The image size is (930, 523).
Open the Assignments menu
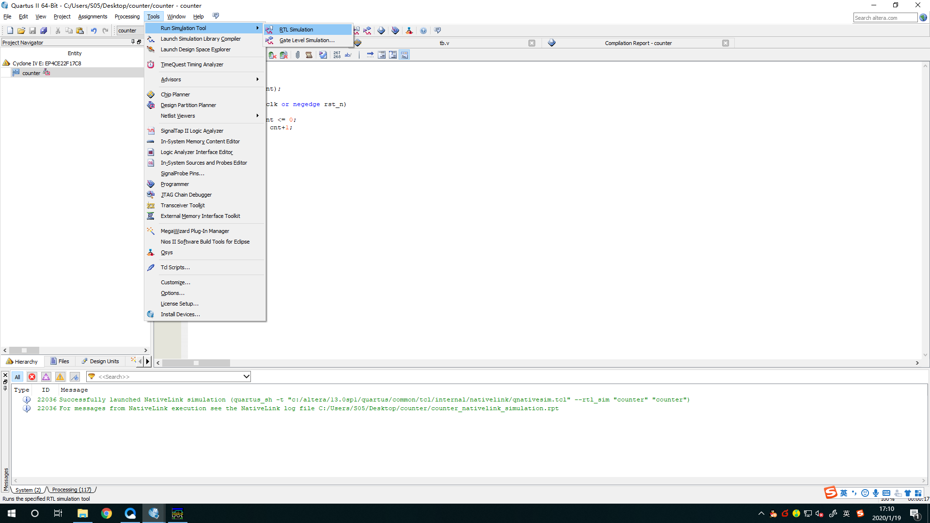[93, 16]
